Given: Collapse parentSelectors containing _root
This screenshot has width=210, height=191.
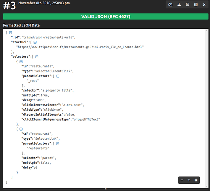Looking at the screenshot, I should click(58, 76).
